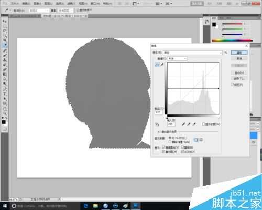Open the Layer menu
262x210 pixels.
[x=48, y=4]
